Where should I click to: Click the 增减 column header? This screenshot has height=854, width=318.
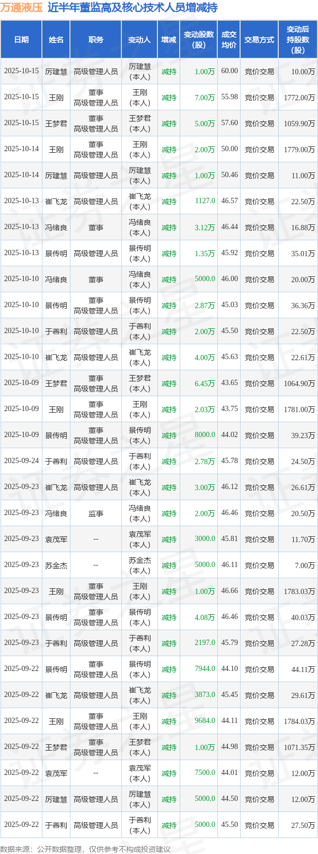coord(169,40)
